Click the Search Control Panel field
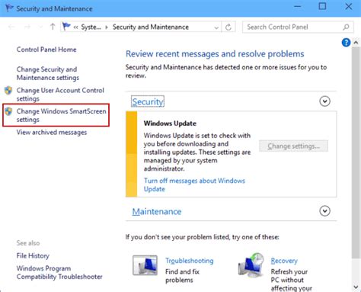 click(298, 27)
